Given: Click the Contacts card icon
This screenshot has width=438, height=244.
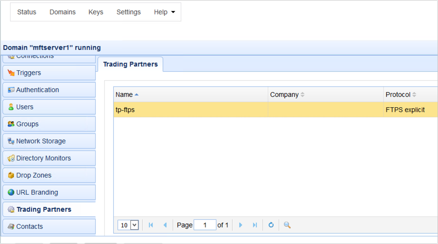Looking at the screenshot, I should pyautogui.click(x=11, y=226).
